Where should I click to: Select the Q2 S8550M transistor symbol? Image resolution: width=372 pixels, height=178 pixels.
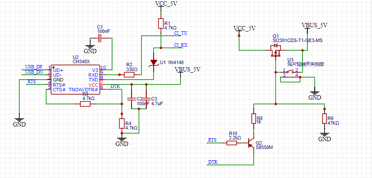coord(251,143)
